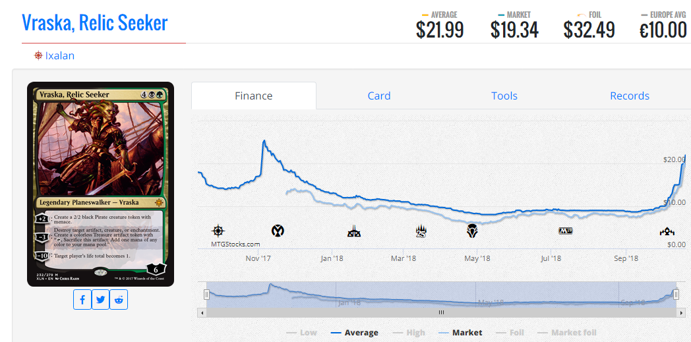Click the $20.00 y-axis label

tap(675, 159)
